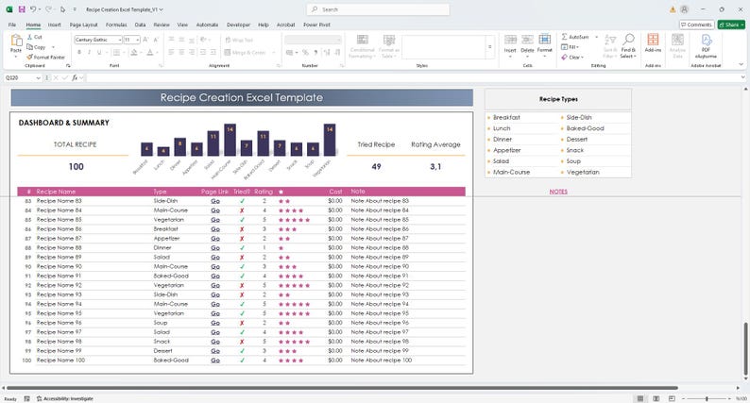
Task: Expand the Fill dropdown in Editing
Action: 578,47
